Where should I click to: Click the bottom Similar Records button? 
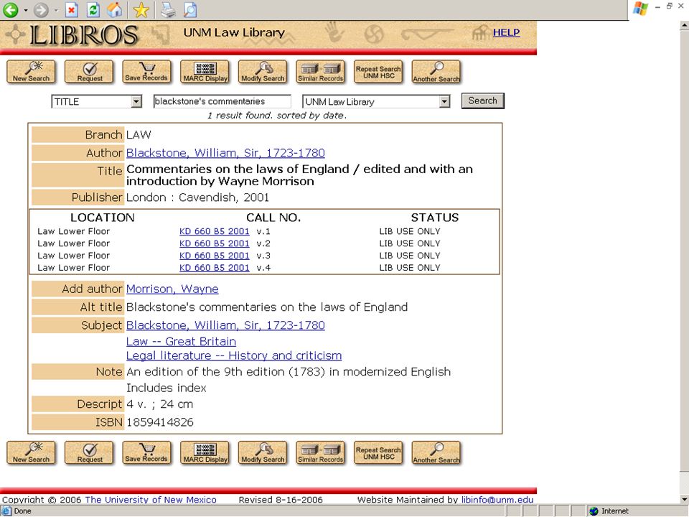320,453
